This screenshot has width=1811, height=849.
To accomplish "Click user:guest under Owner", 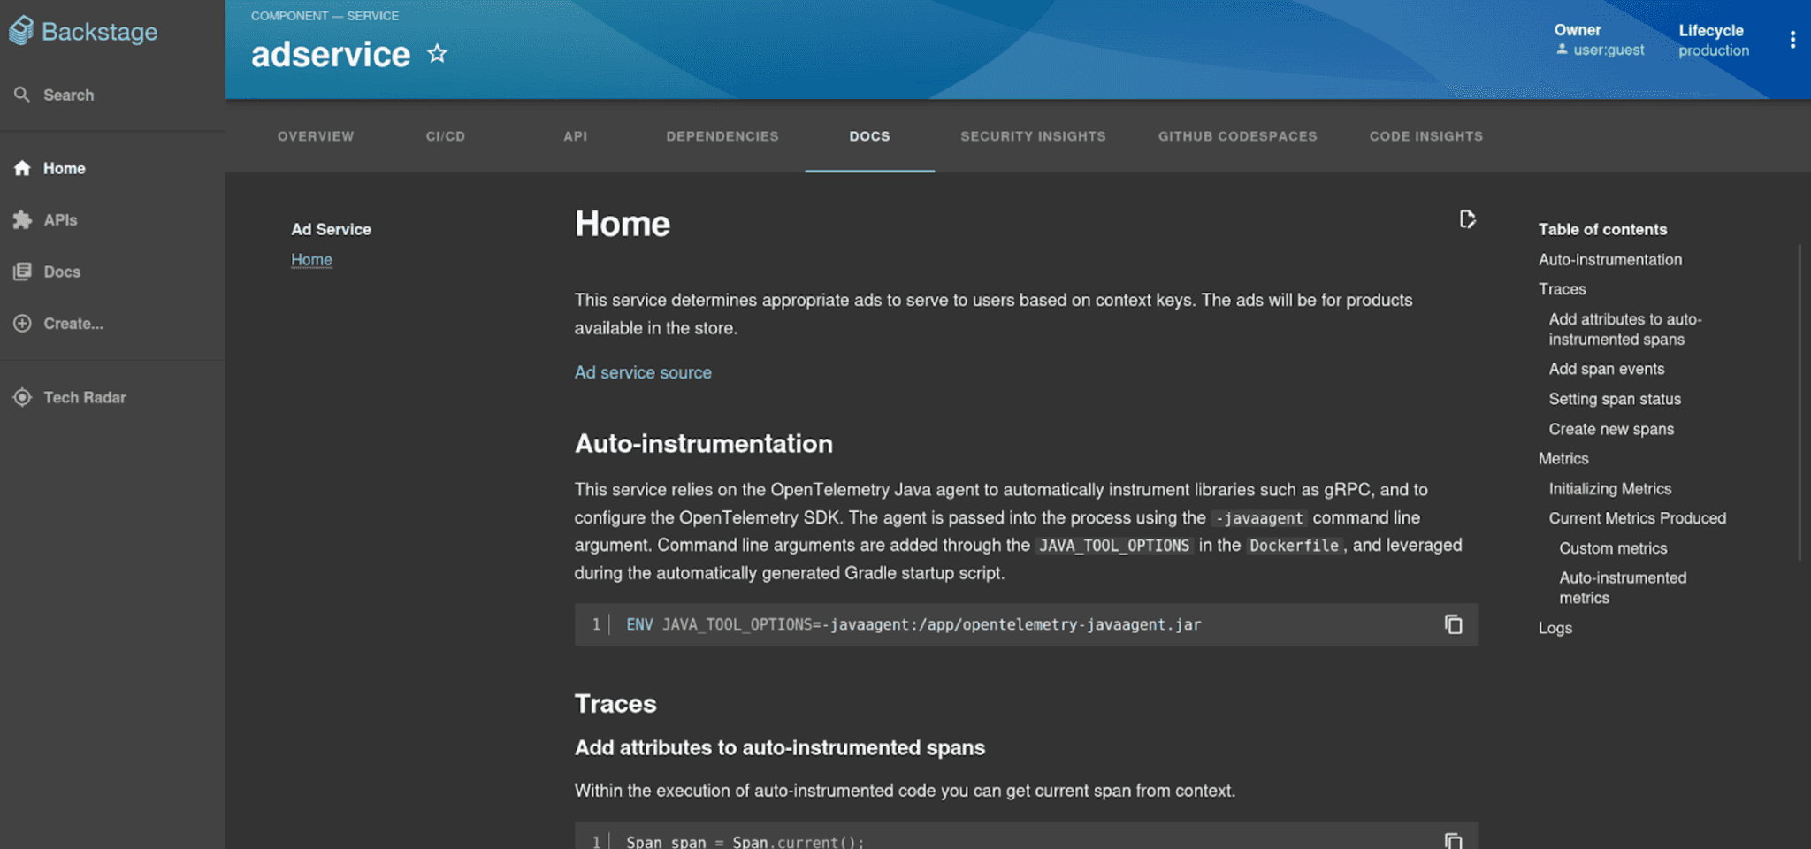I will [x=1607, y=50].
